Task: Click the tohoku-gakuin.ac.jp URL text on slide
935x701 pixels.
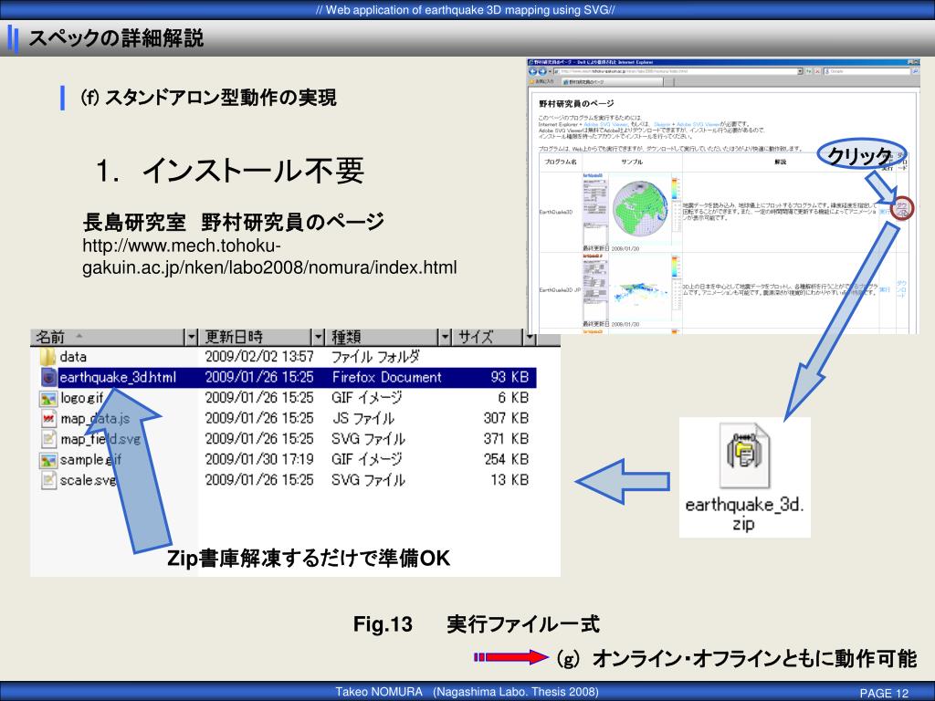Action: [269, 256]
